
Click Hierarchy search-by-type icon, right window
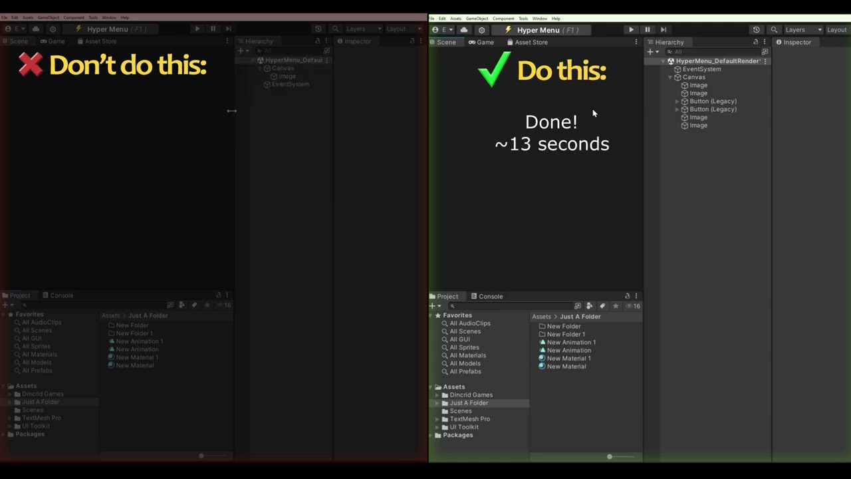coord(765,51)
